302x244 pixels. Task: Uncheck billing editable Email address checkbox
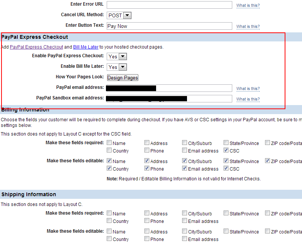pyautogui.click(x=184, y=168)
